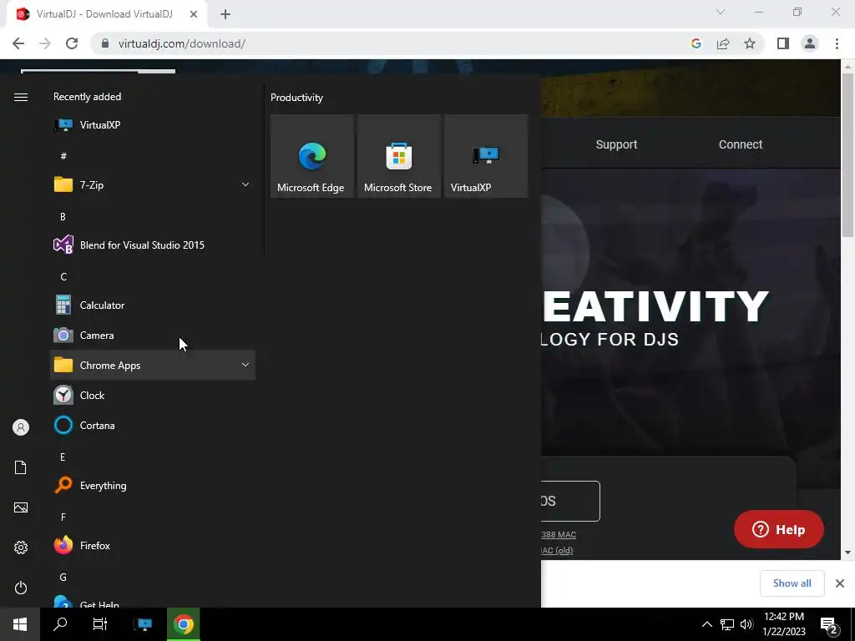Expand the Start menu hamburger button
The height and width of the screenshot is (641, 855).
click(x=21, y=97)
